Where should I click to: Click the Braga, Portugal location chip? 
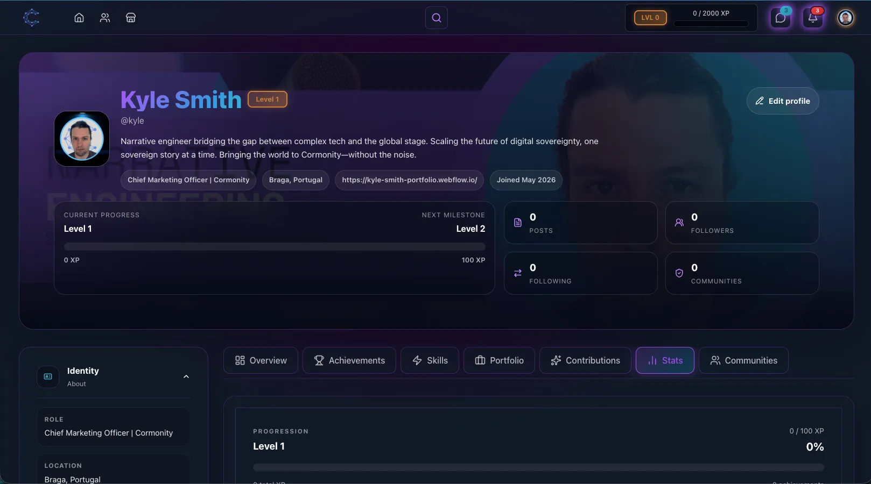[x=296, y=180]
